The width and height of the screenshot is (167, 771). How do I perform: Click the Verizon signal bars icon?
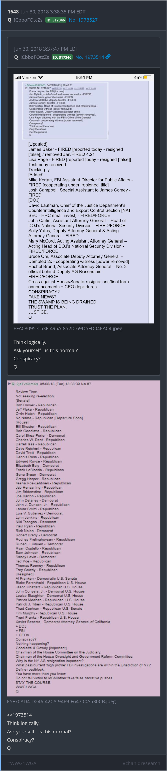point(18,77)
